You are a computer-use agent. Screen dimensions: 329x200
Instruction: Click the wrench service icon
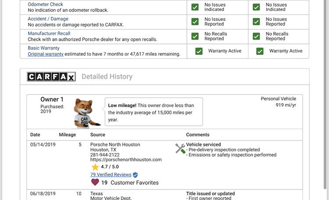[x=180, y=148]
